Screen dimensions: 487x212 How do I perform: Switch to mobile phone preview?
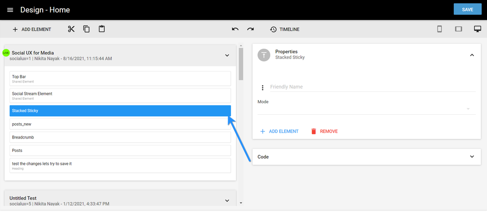pyautogui.click(x=439, y=29)
